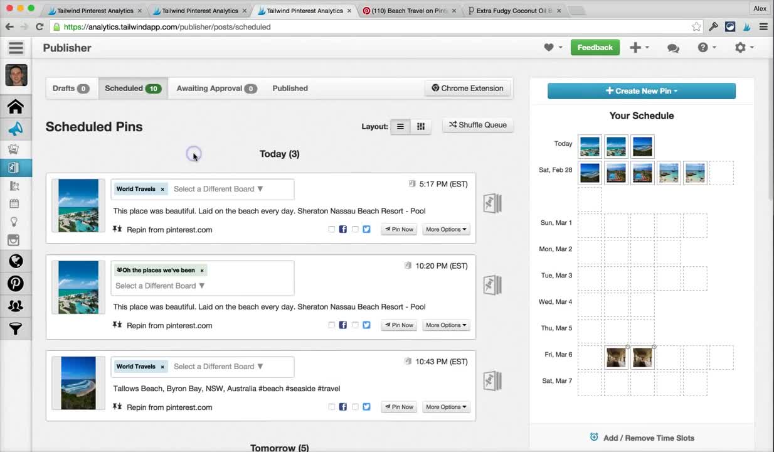Tick Twitter checkbox on the 10:20 PM pin
Image resolution: width=774 pixels, height=452 pixels.
coord(355,325)
